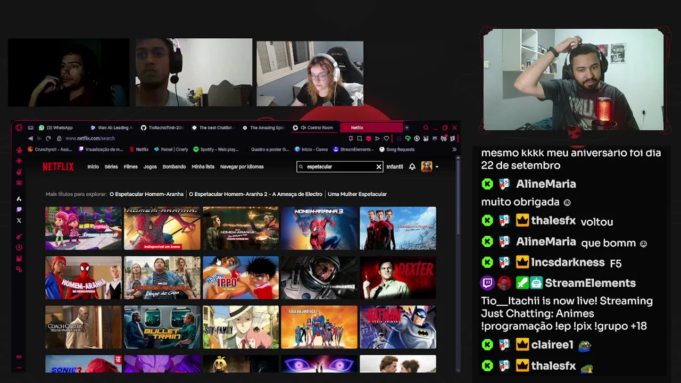This screenshot has width=681, height=383.
Task: Open the X (Twitter) sidebar icon
Action: [19, 220]
